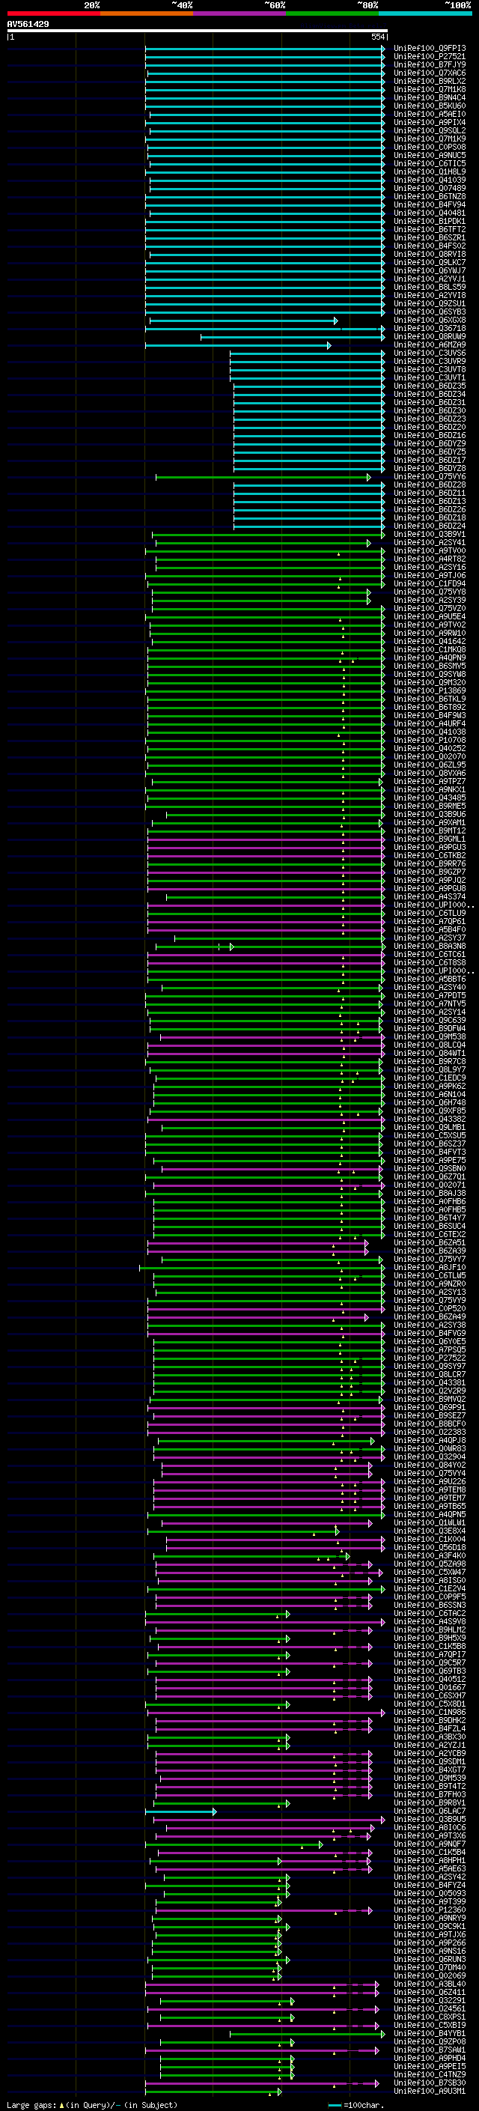The width and height of the screenshot is (479, 2111).
Task: Click label UniRef100_A2YVJ1
Action: tap(430, 279)
